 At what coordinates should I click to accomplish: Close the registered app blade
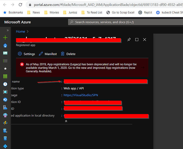[145, 40]
